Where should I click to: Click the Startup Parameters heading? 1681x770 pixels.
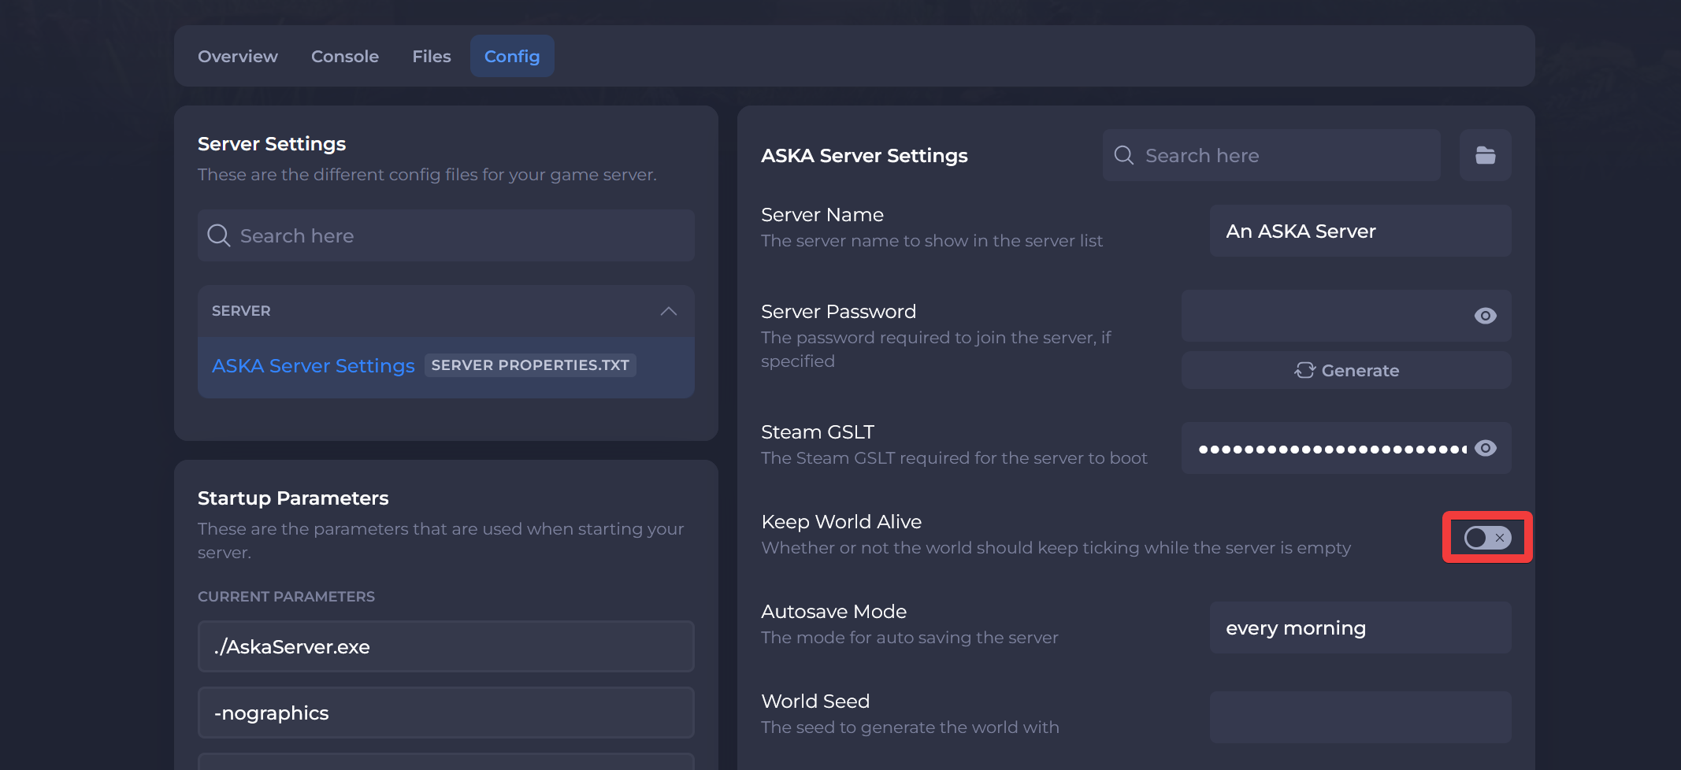click(293, 498)
